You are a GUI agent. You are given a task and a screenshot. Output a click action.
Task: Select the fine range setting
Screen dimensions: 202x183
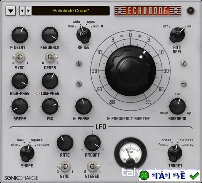[x=71, y=26]
